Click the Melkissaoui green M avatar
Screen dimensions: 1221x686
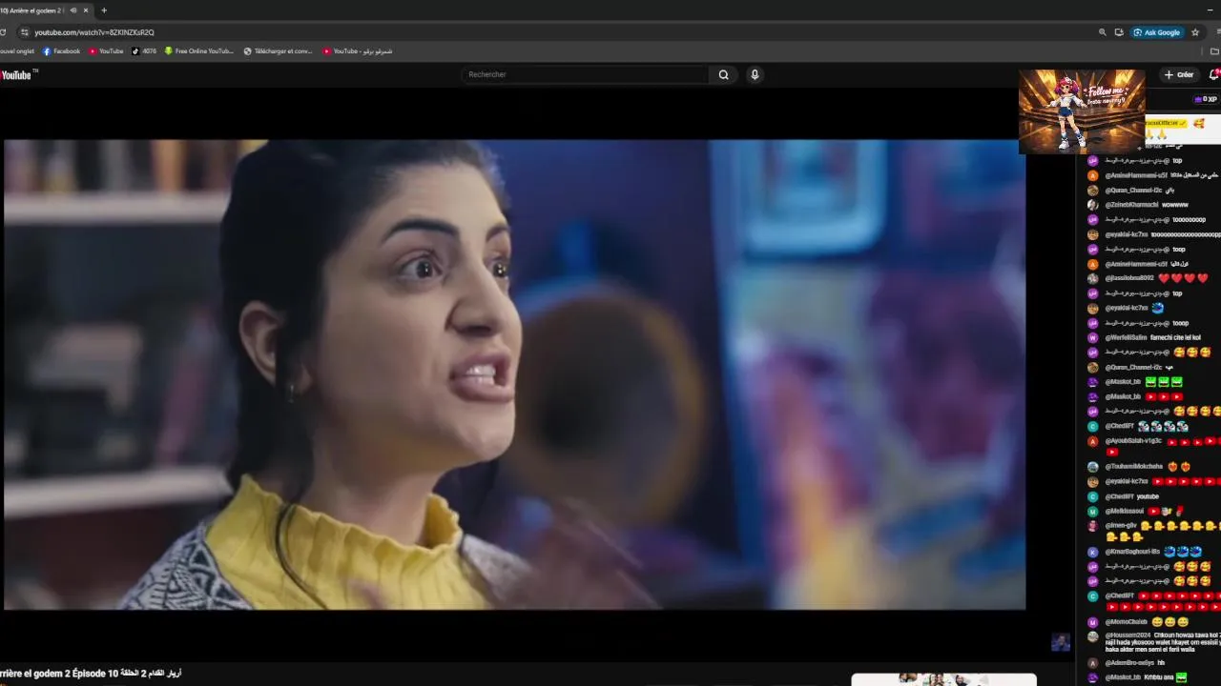tap(1093, 512)
